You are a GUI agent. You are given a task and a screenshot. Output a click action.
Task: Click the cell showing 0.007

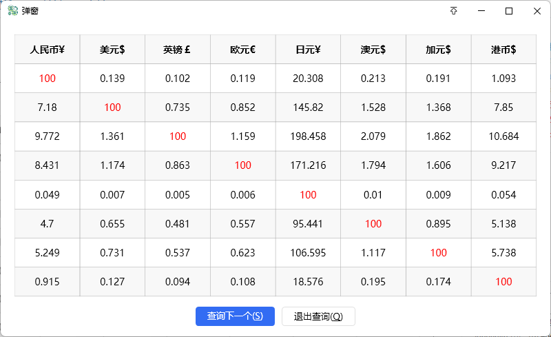coord(112,195)
